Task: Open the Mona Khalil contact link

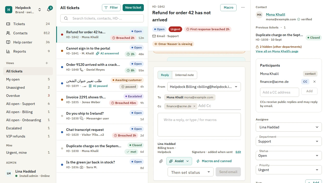Action: (275, 14)
